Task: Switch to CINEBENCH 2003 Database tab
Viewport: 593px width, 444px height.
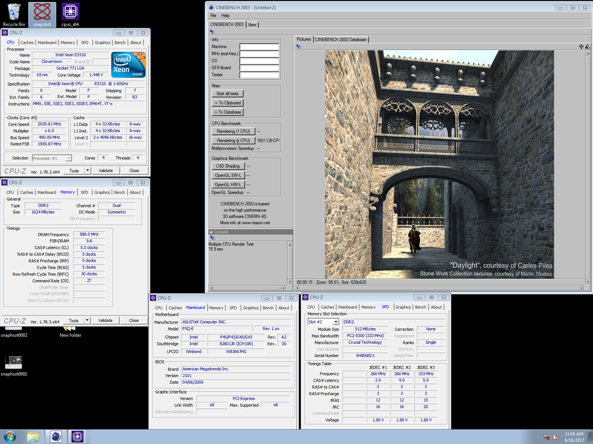Action: (x=341, y=40)
